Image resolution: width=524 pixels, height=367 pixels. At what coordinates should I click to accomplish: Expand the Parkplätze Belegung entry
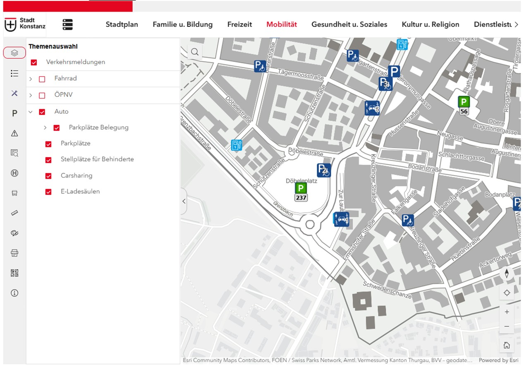point(45,127)
